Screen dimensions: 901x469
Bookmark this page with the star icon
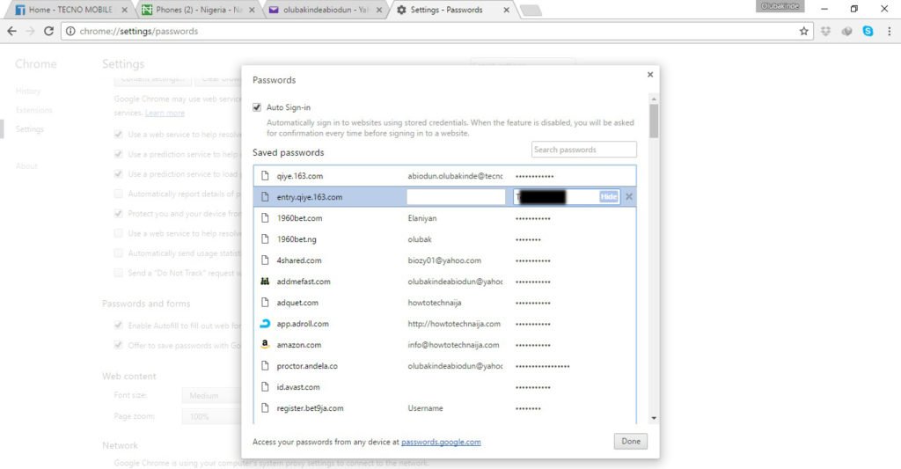pyautogui.click(x=803, y=31)
